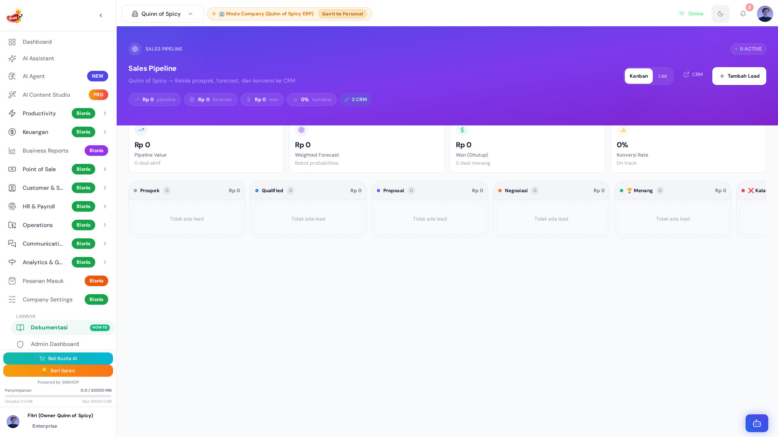
Task: Open Admin Dashboard menu item
Action: pyautogui.click(x=63, y=344)
